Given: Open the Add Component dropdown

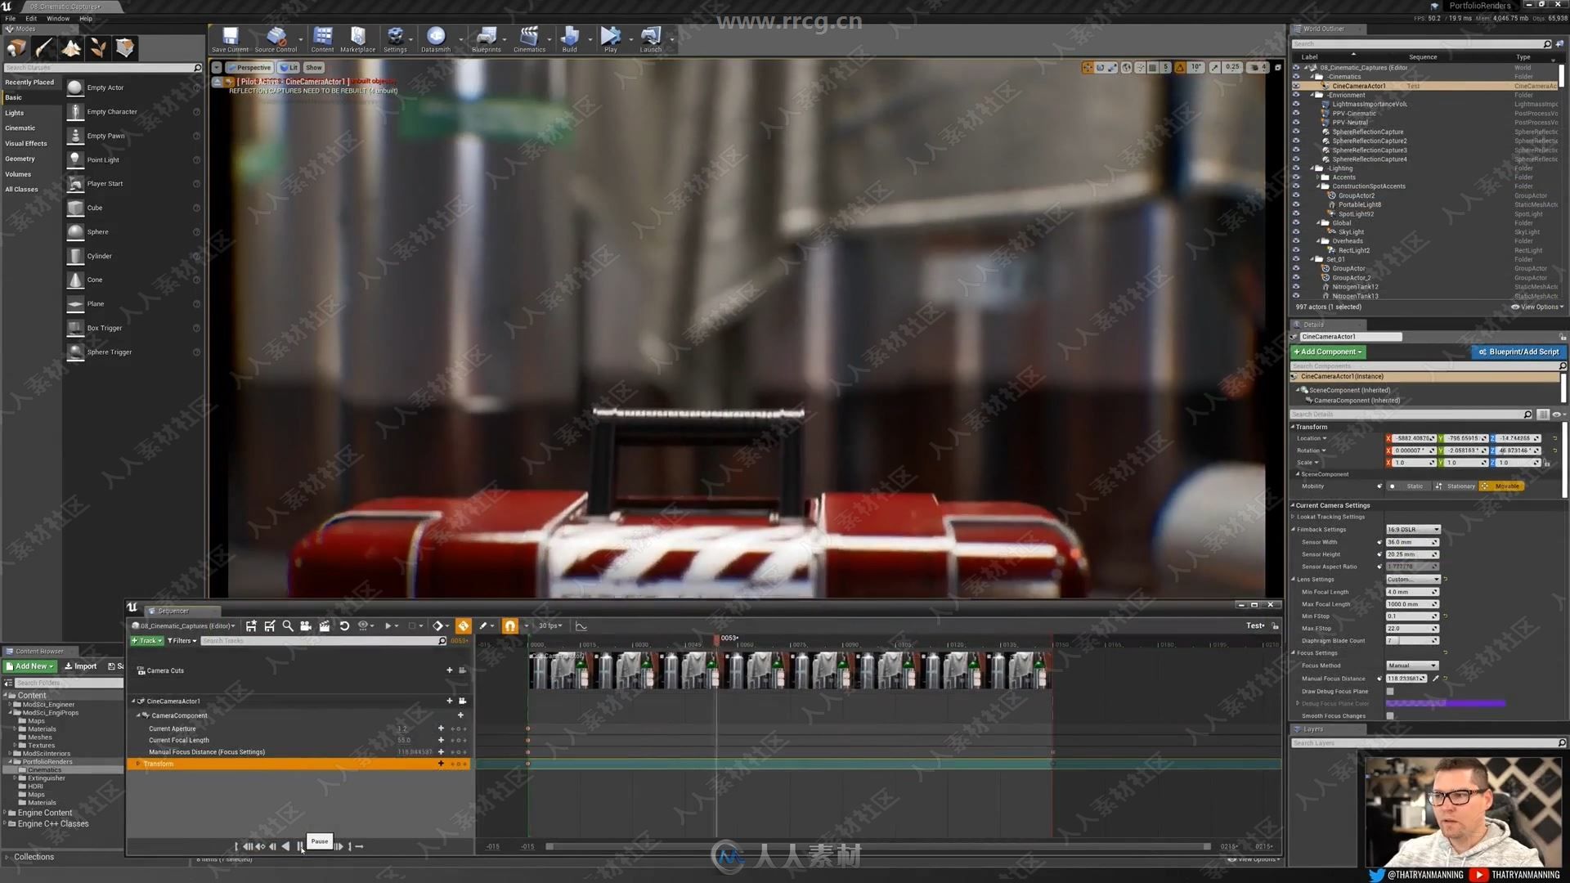Looking at the screenshot, I should 1328,352.
